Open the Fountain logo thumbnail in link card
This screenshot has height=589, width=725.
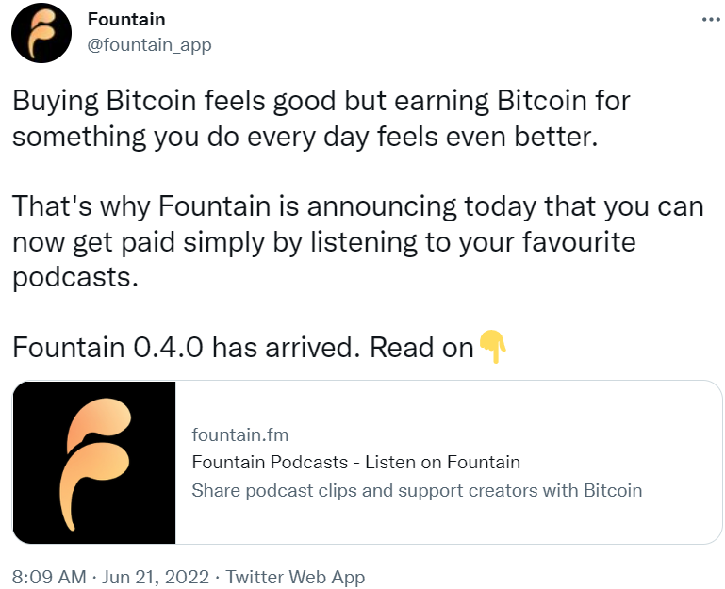[x=94, y=462]
